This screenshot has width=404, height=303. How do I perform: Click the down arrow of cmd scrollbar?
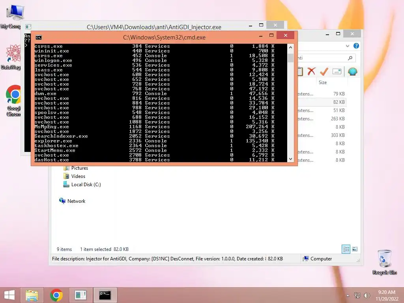tap(291, 159)
